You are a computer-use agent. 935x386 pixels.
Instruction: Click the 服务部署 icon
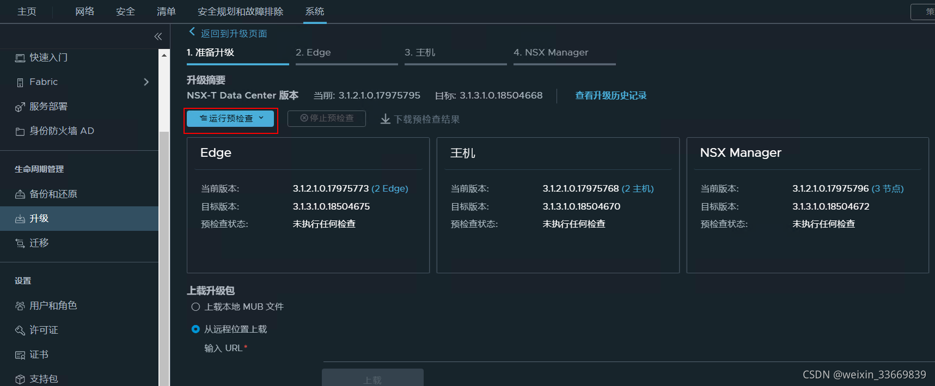click(x=20, y=107)
